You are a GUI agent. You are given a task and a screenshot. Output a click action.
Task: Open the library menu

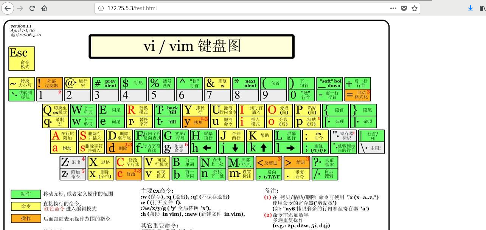(483, 8)
